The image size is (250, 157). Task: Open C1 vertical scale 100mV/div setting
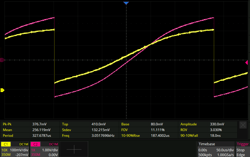pos(19,150)
